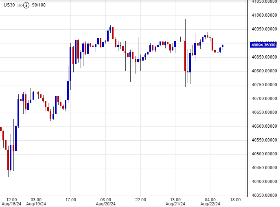Image resolution: width=280 pixels, height=207 pixels.
Task: Click the 22:00 time axis label
Action: pos(140,200)
